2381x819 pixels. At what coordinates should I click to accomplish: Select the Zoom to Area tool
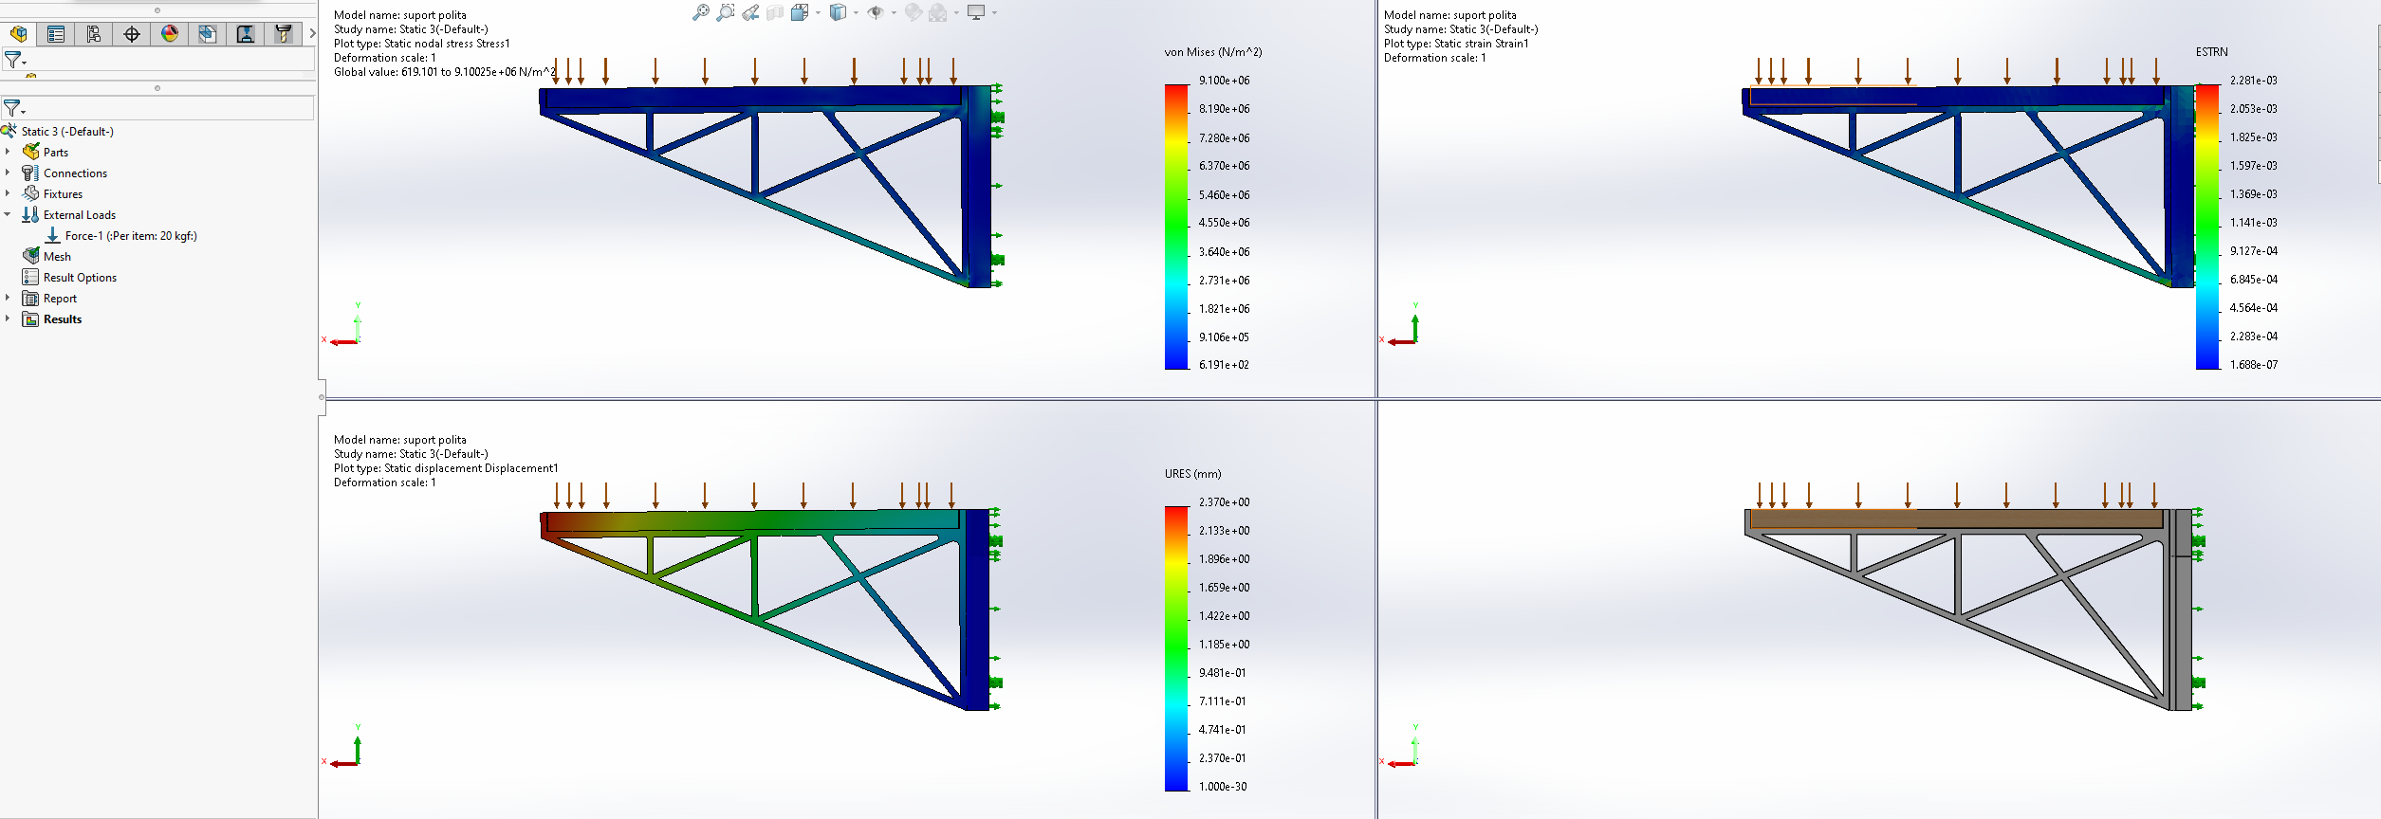click(725, 12)
